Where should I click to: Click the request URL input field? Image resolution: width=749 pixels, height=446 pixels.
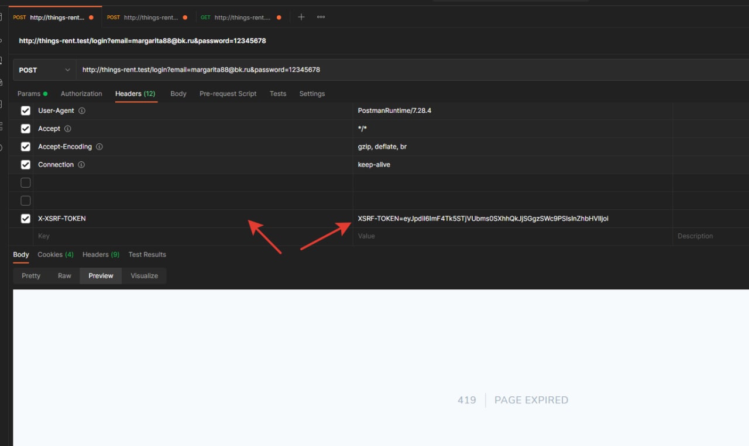(413, 70)
